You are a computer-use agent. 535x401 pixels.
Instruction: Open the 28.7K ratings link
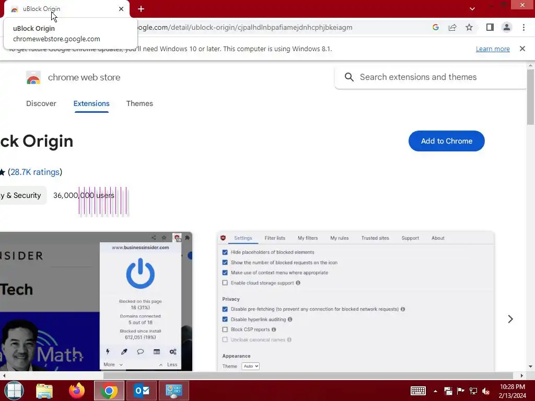35,172
